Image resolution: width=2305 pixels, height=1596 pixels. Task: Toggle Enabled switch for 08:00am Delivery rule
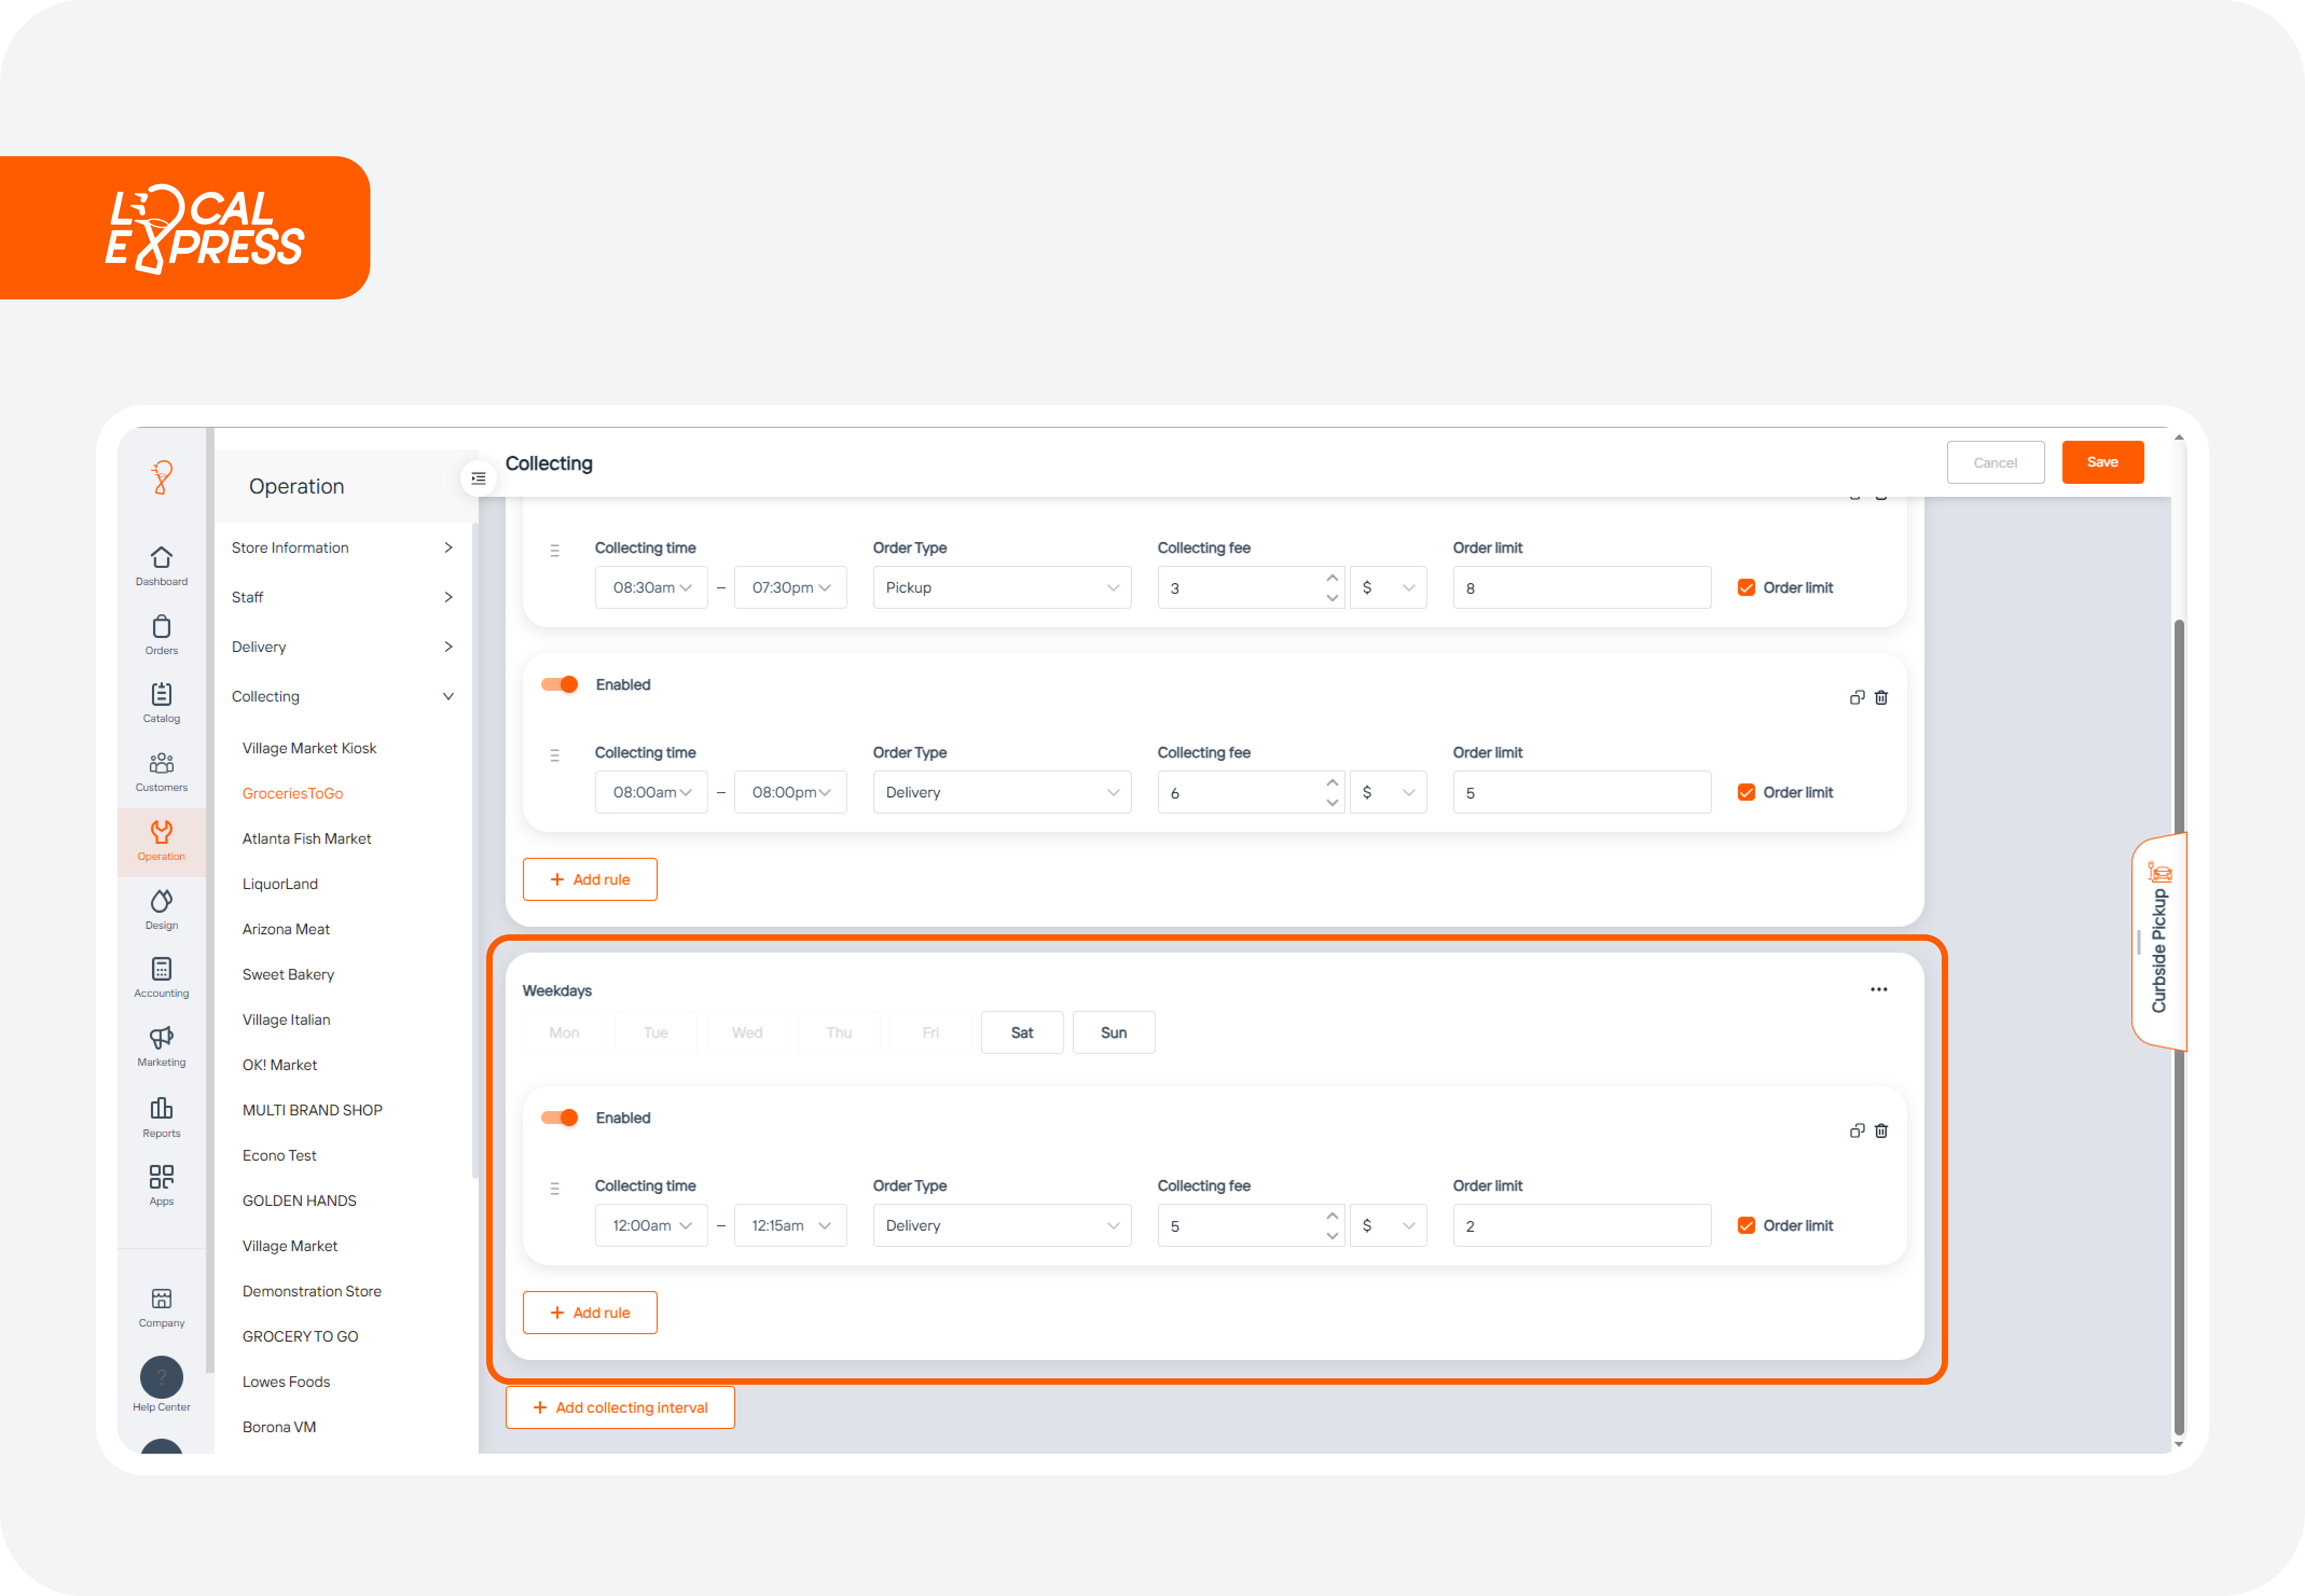559,684
